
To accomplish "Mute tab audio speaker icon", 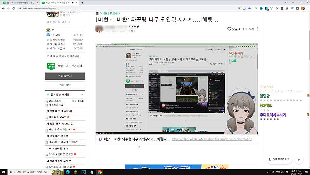I will (x=73, y=3).
